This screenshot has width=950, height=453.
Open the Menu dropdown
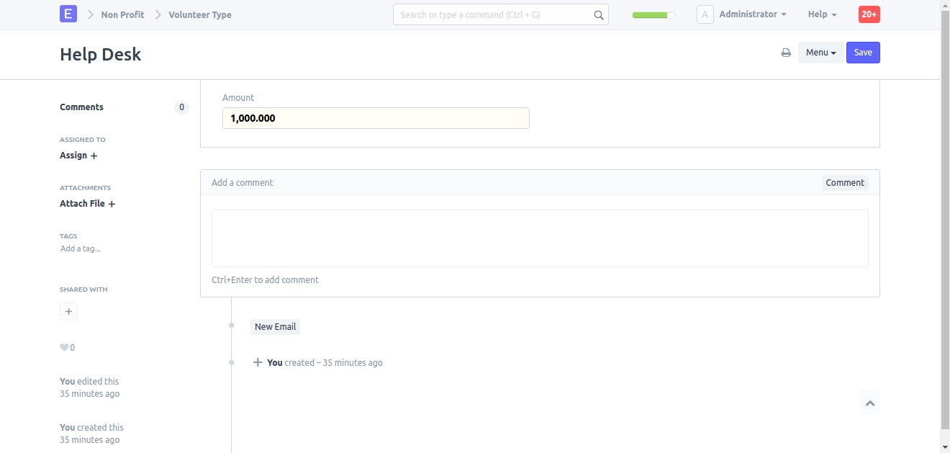coord(820,53)
